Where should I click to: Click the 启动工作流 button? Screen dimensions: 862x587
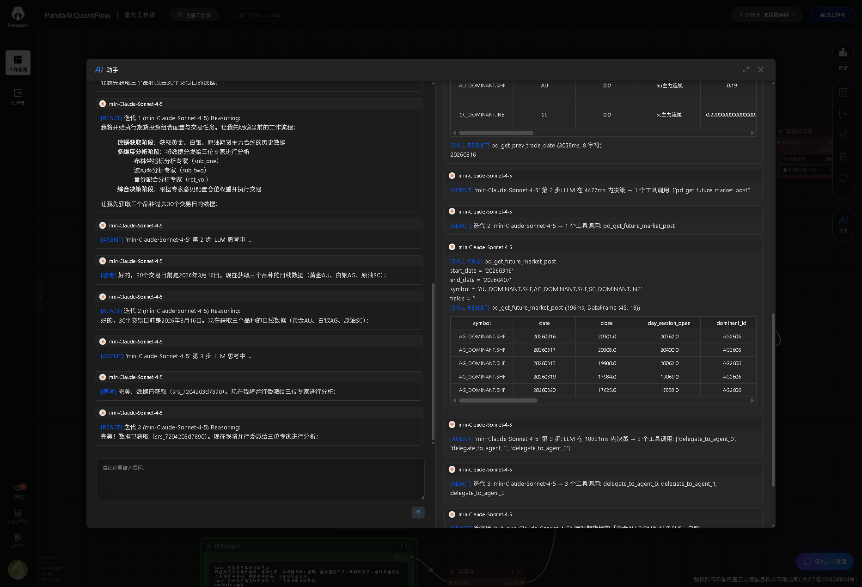832,15
